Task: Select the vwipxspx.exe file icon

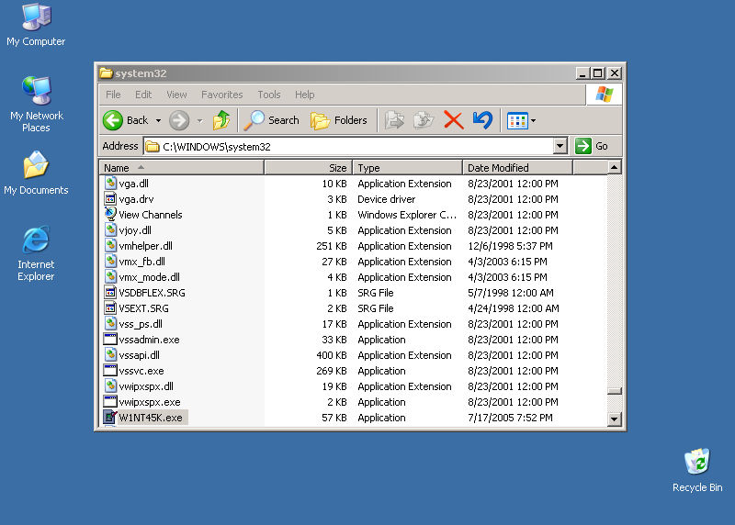Action: click(x=110, y=401)
